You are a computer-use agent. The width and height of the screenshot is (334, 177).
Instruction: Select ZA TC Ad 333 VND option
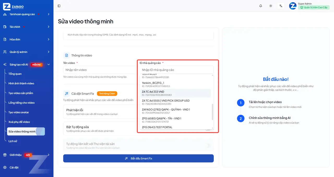175,93
